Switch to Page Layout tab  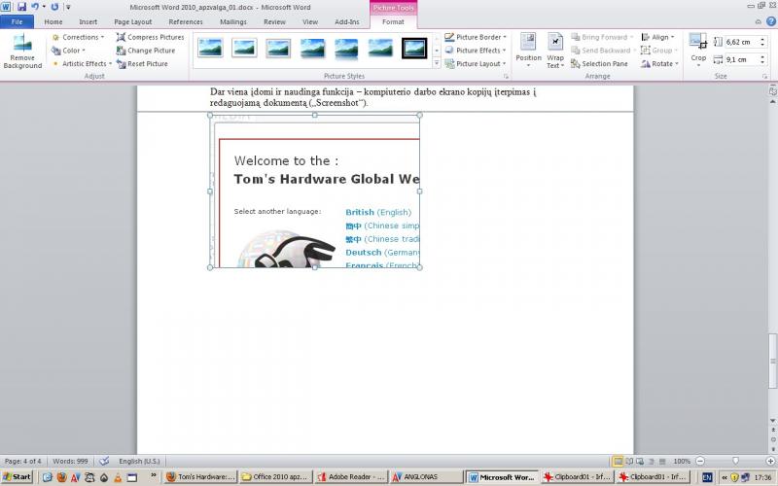coord(133,21)
